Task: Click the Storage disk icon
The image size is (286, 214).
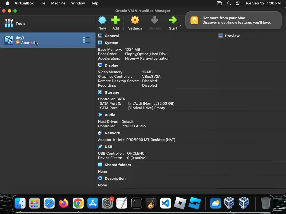Action: (x=100, y=92)
